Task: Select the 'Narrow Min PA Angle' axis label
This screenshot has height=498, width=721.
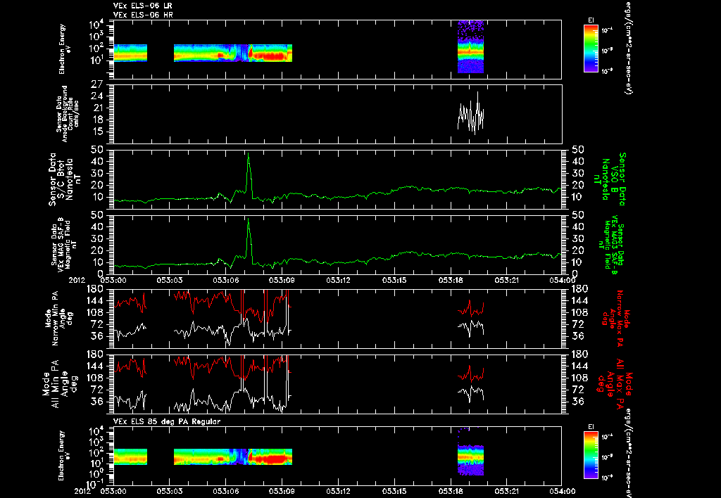Action: (x=58, y=319)
